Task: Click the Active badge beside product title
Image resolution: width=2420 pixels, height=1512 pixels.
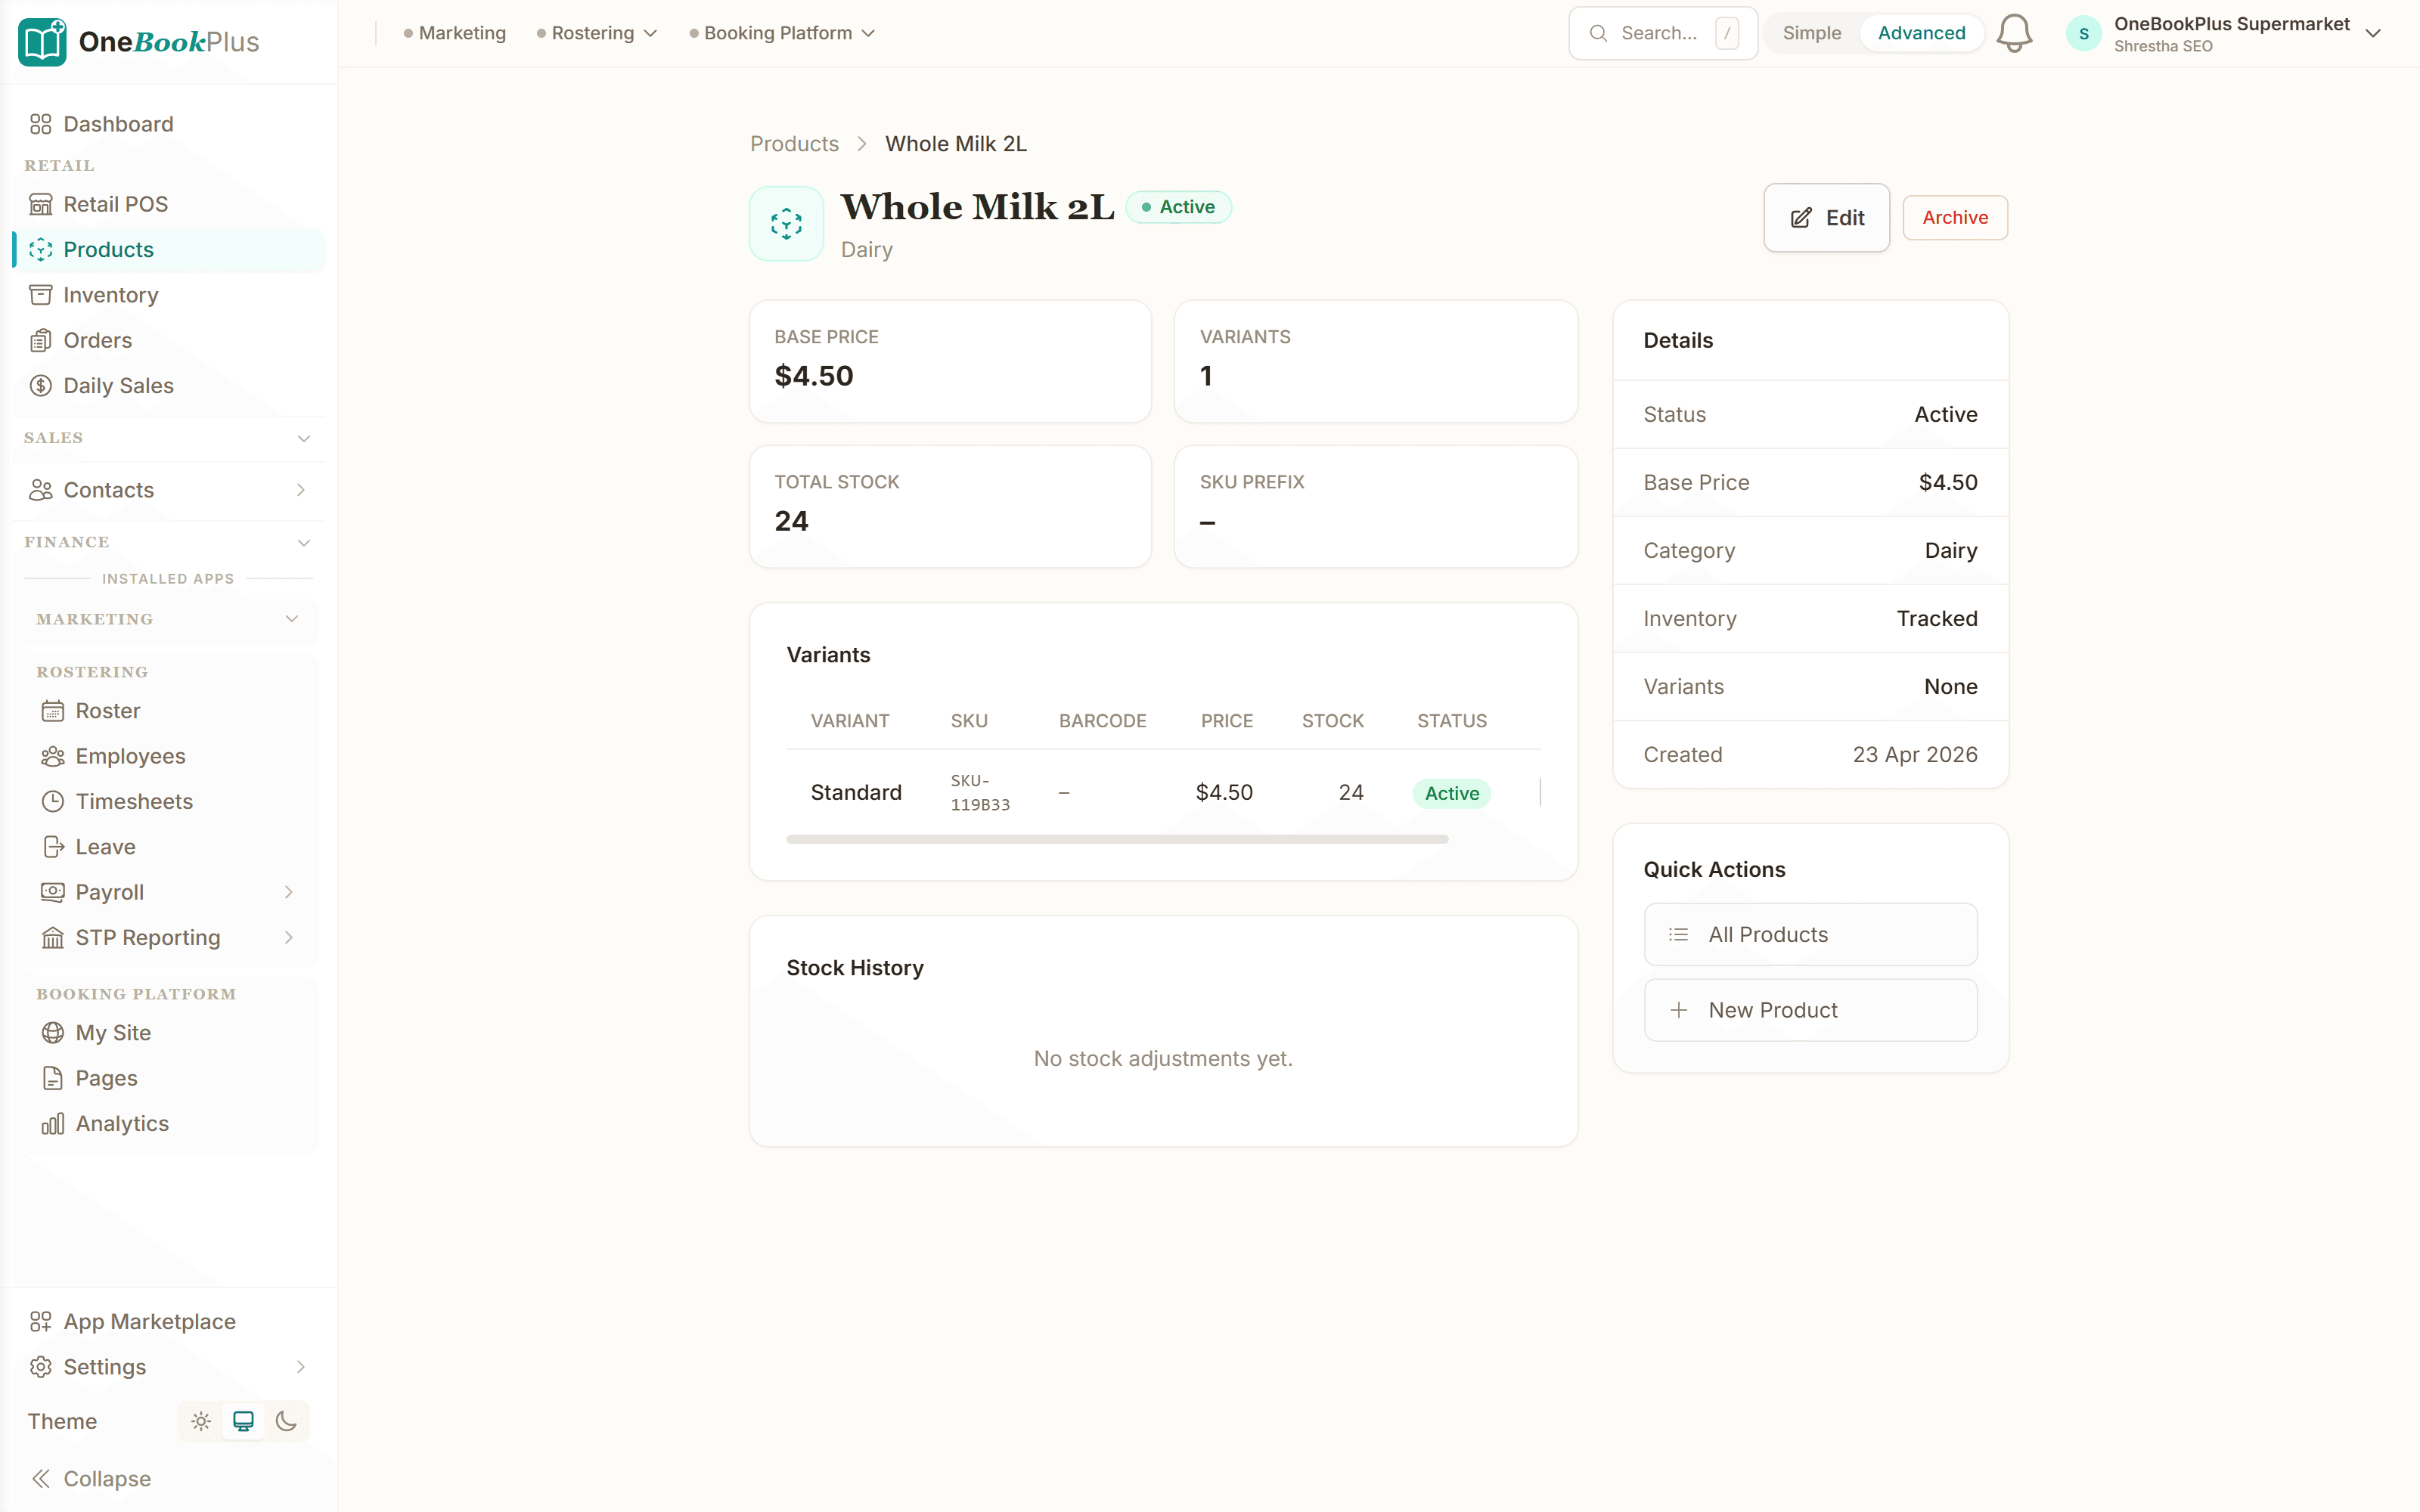Action: tap(1178, 207)
